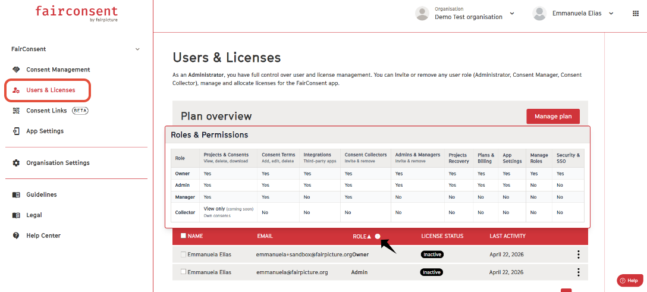Click Manage Roles column header

[x=539, y=158]
